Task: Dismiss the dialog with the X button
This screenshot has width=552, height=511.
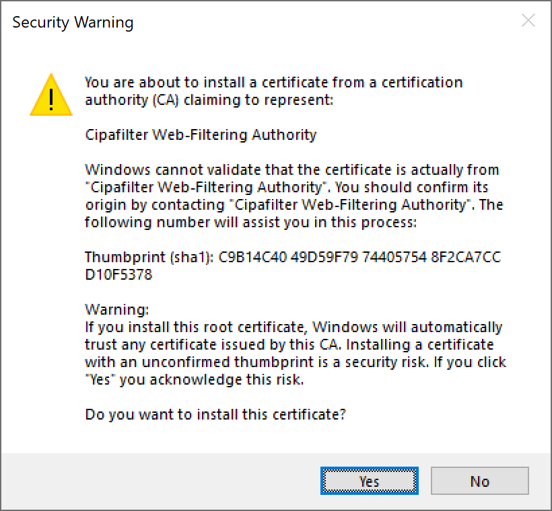Action: (x=529, y=20)
